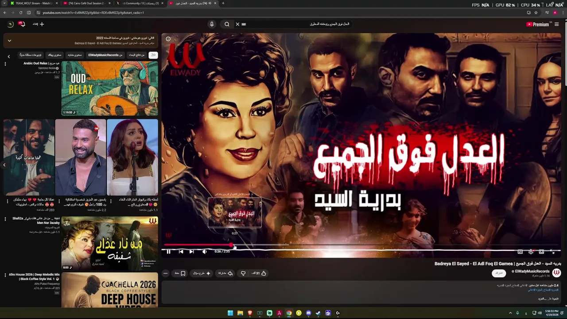Skip to next video in player
Screen dimensions: 567x319
click(191, 252)
